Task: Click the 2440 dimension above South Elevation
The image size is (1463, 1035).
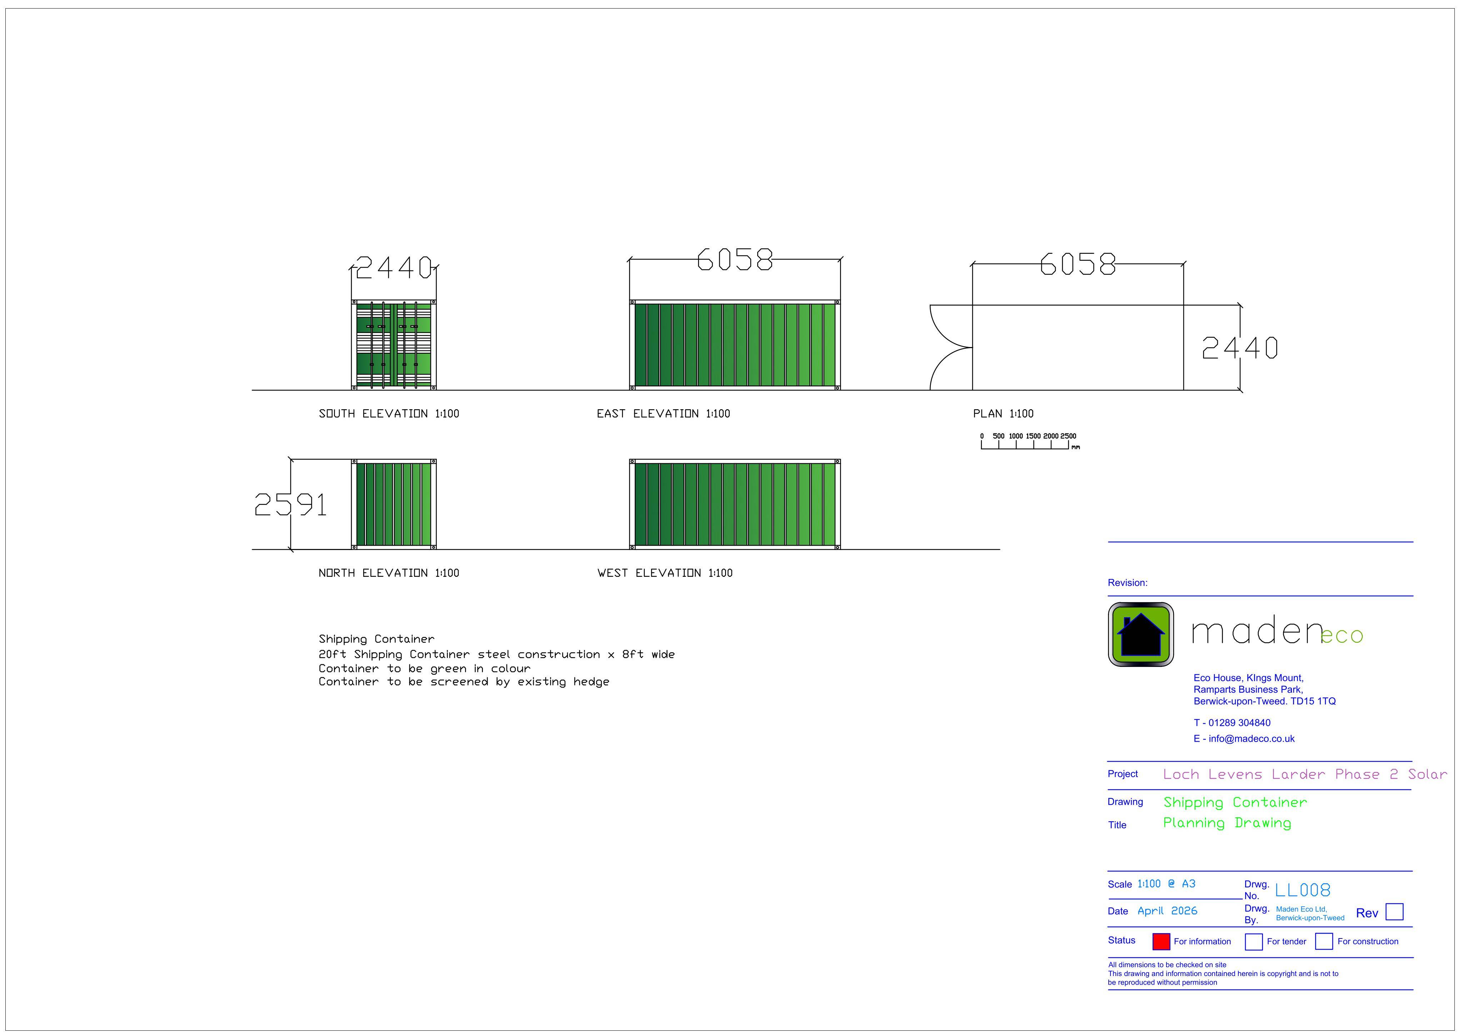Action: [x=394, y=268]
